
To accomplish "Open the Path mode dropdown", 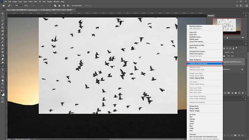I will (x=19, y=6).
